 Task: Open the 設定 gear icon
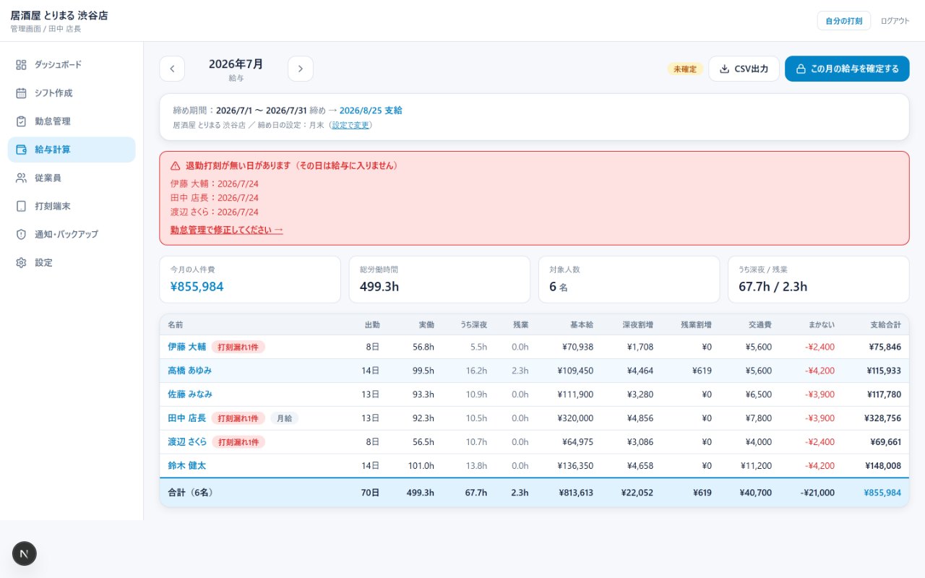coord(21,262)
